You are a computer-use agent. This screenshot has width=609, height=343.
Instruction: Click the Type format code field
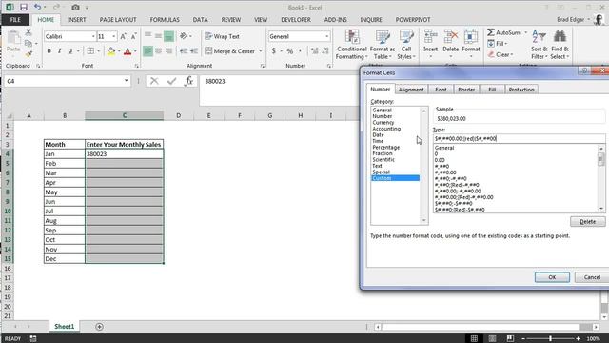click(519, 138)
